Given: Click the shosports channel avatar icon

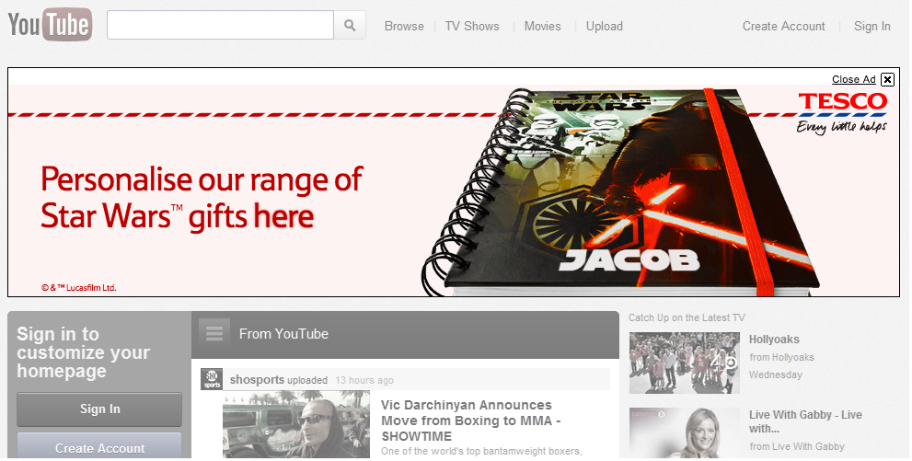Looking at the screenshot, I should (211, 379).
